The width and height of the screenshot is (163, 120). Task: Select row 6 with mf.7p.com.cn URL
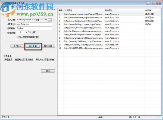[x=109, y=31]
